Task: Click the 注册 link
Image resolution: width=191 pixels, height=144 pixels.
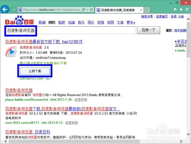Action: click(181, 16)
